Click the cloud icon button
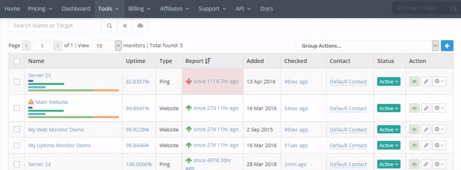 point(141,26)
